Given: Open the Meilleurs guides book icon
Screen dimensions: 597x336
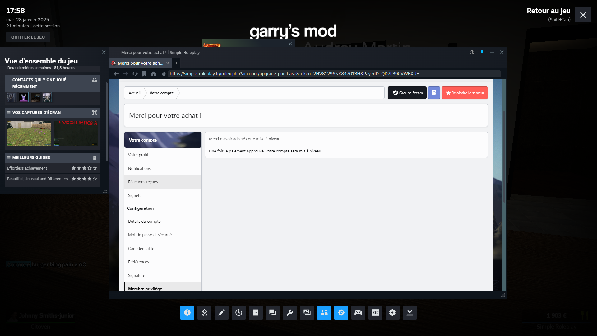Looking at the screenshot, I should point(95,158).
